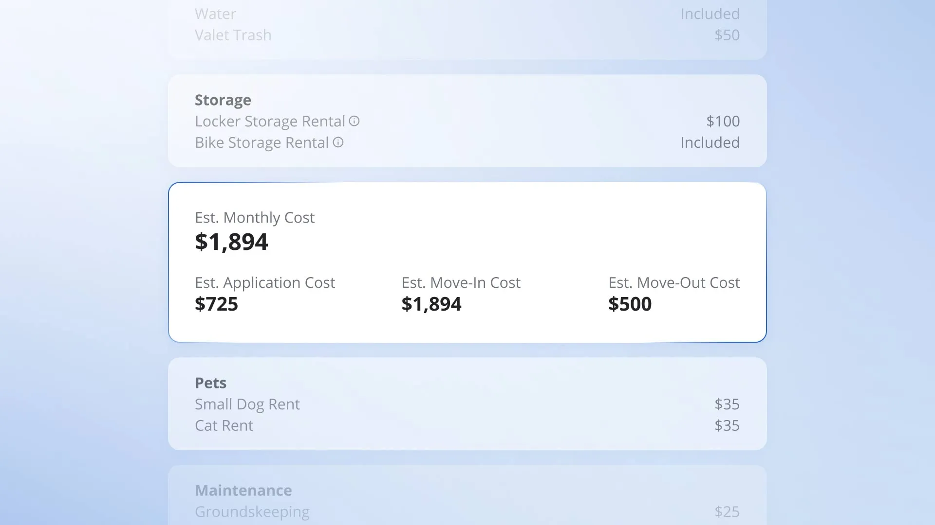
Task: Click the Est. Move-In Cost label
Action: 461,283
